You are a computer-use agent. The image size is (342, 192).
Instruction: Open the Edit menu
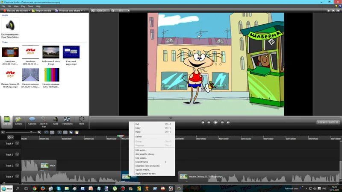[x=9, y=6]
